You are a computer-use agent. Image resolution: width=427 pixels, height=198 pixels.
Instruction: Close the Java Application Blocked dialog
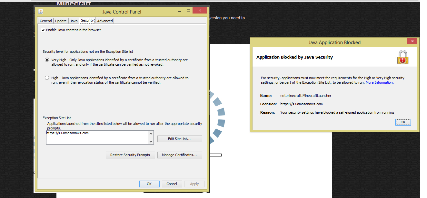click(412, 41)
